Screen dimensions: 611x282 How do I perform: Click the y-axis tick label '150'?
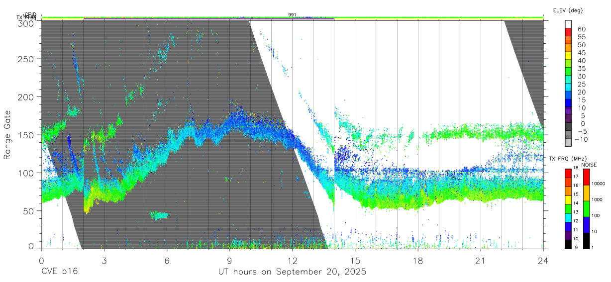26,135
